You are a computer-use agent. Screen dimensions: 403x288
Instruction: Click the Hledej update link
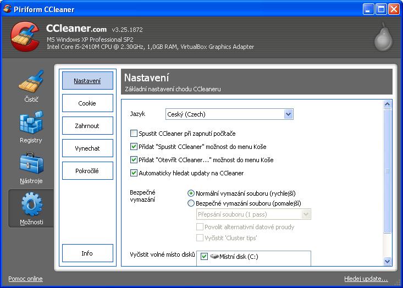click(x=366, y=279)
